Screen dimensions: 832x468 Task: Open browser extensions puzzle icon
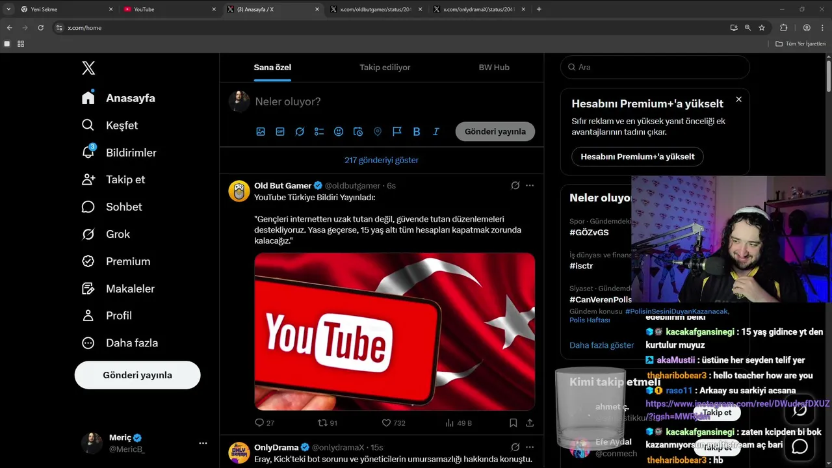pos(783,28)
